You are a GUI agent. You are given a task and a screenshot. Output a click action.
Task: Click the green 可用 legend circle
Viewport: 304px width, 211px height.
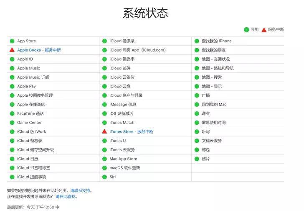click(x=246, y=30)
